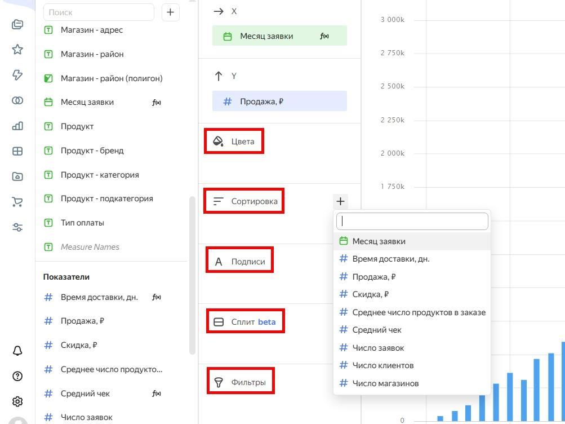
Task: Open the help question mark icon
Action: click(17, 376)
